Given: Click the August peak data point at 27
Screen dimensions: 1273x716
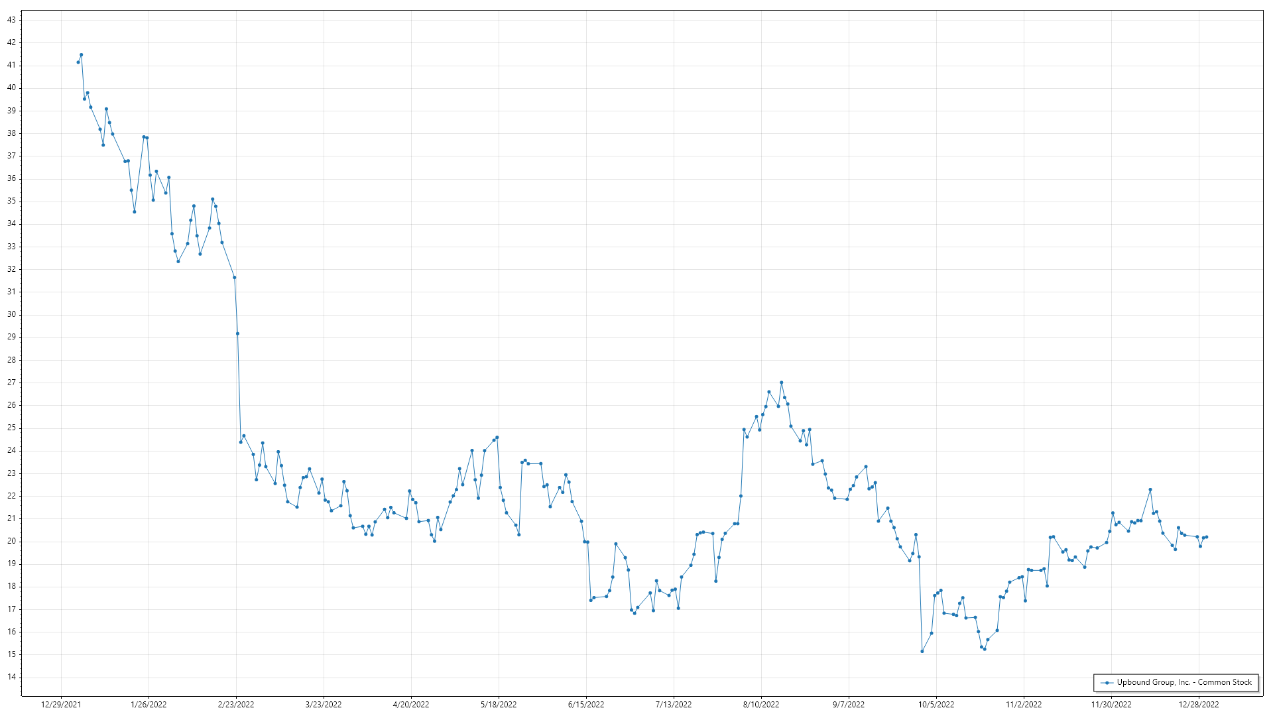Looking at the screenshot, I should pos(781,383).
